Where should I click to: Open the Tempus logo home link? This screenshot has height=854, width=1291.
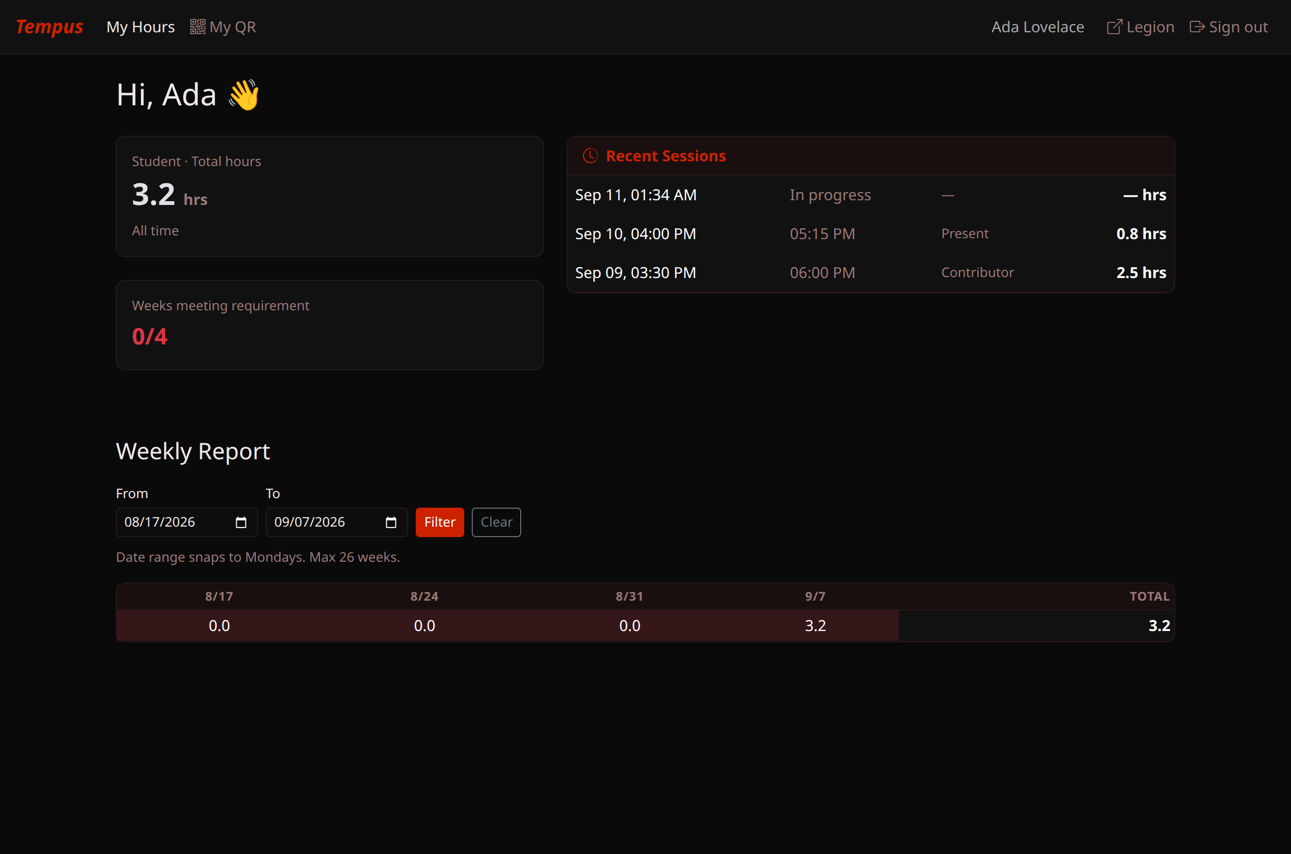[49, 27]
